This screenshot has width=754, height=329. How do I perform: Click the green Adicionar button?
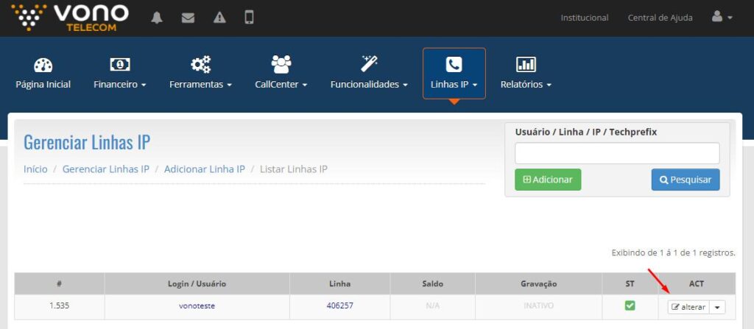tap(548, 180)
